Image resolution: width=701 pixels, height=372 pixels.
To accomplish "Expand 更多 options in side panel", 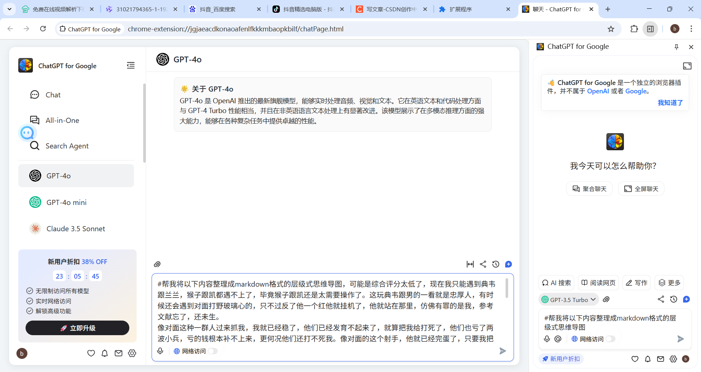I will 669,283.
